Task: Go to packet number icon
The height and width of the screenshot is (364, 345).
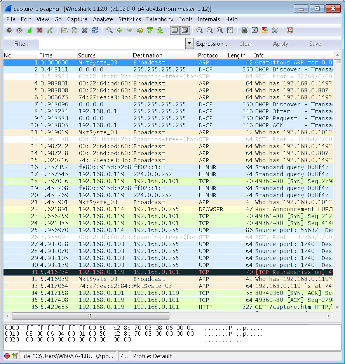Action: click(x=140, y=30)
